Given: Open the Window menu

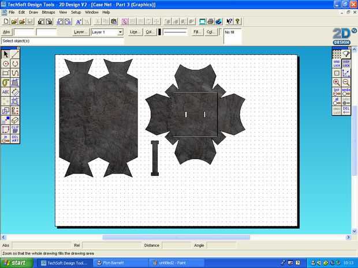Looking at the screenshot, I should click(x=92, y=12).
